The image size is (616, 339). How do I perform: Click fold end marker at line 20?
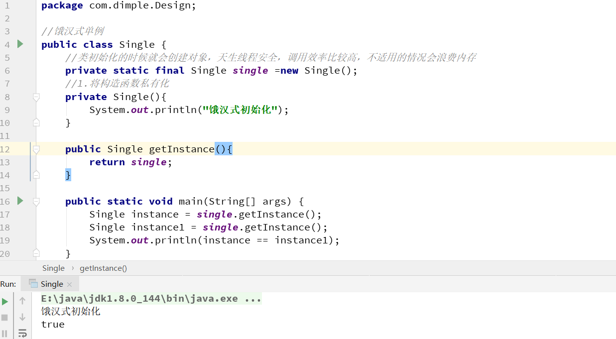coord(36,253)
